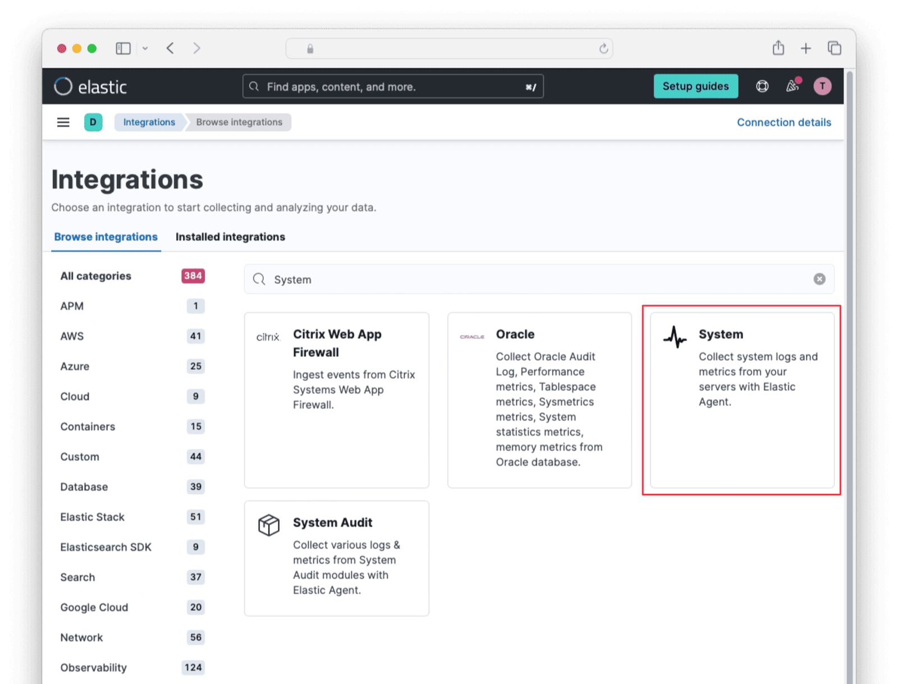Click the page vertical scrollbar

850,376
